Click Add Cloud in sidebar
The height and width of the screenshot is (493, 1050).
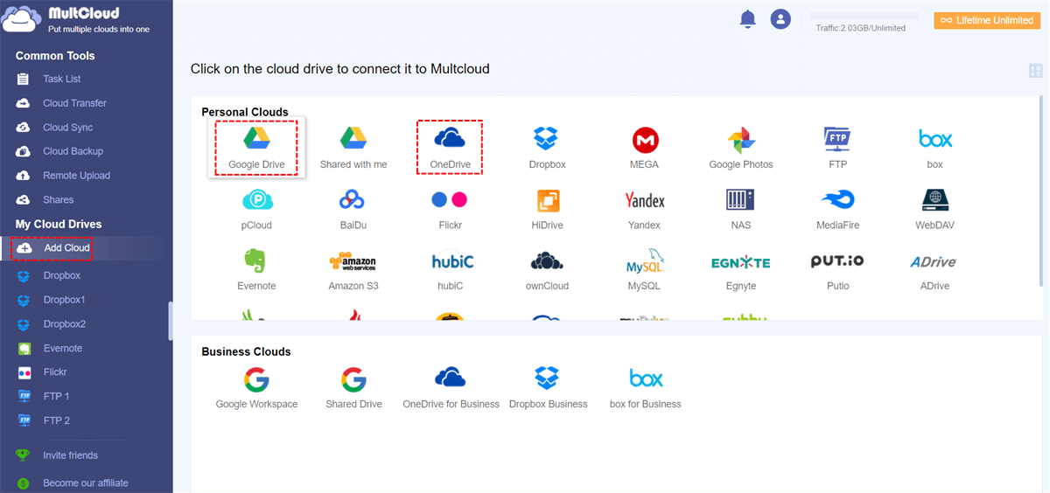click(x=66, y=248)
